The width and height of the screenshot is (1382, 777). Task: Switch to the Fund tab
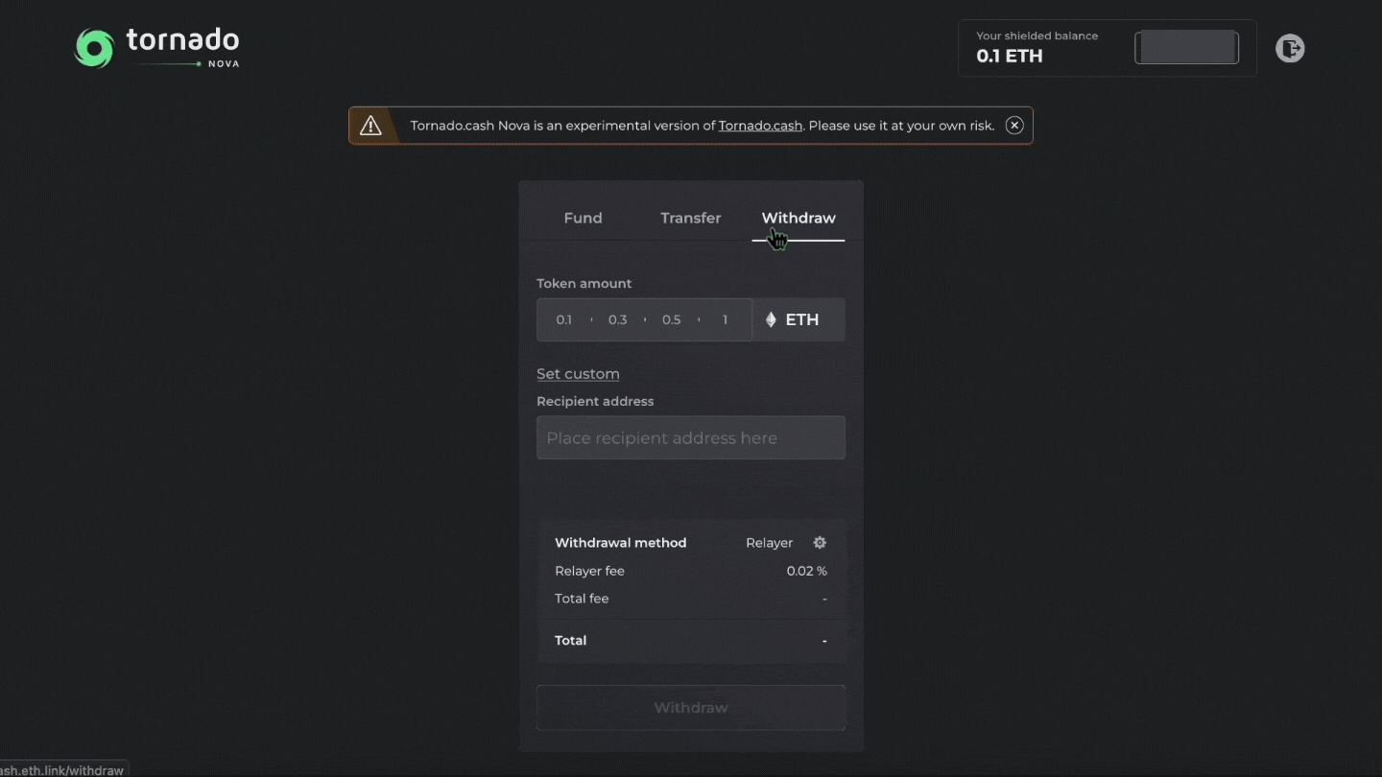(x=583, y=219)
